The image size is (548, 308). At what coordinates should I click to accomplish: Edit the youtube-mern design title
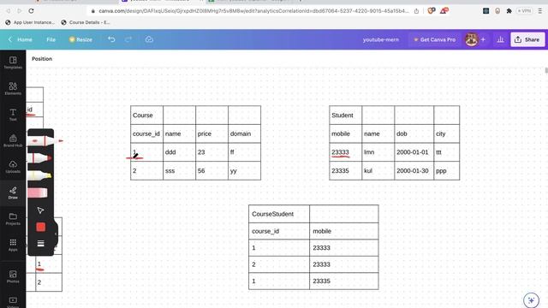380,39
